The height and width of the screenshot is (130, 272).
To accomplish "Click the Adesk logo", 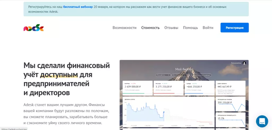I will tap(33, 28).
